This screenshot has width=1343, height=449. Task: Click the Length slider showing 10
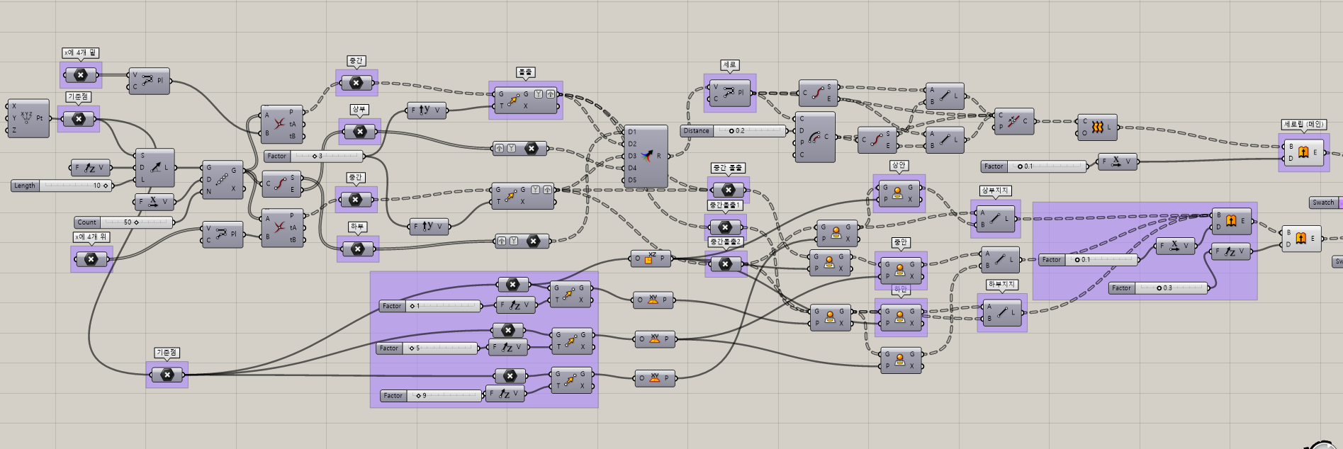(x=62, y=186)
